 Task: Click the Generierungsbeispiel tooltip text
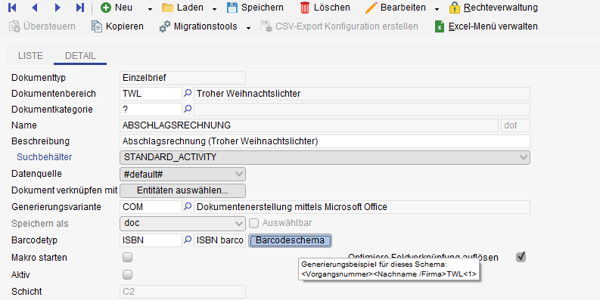pos(389,269)
